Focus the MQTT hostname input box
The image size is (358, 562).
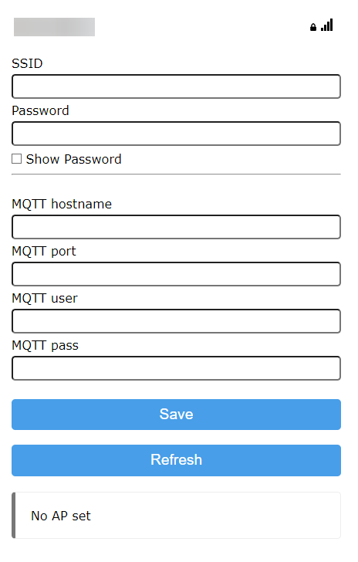coord(176,227)
